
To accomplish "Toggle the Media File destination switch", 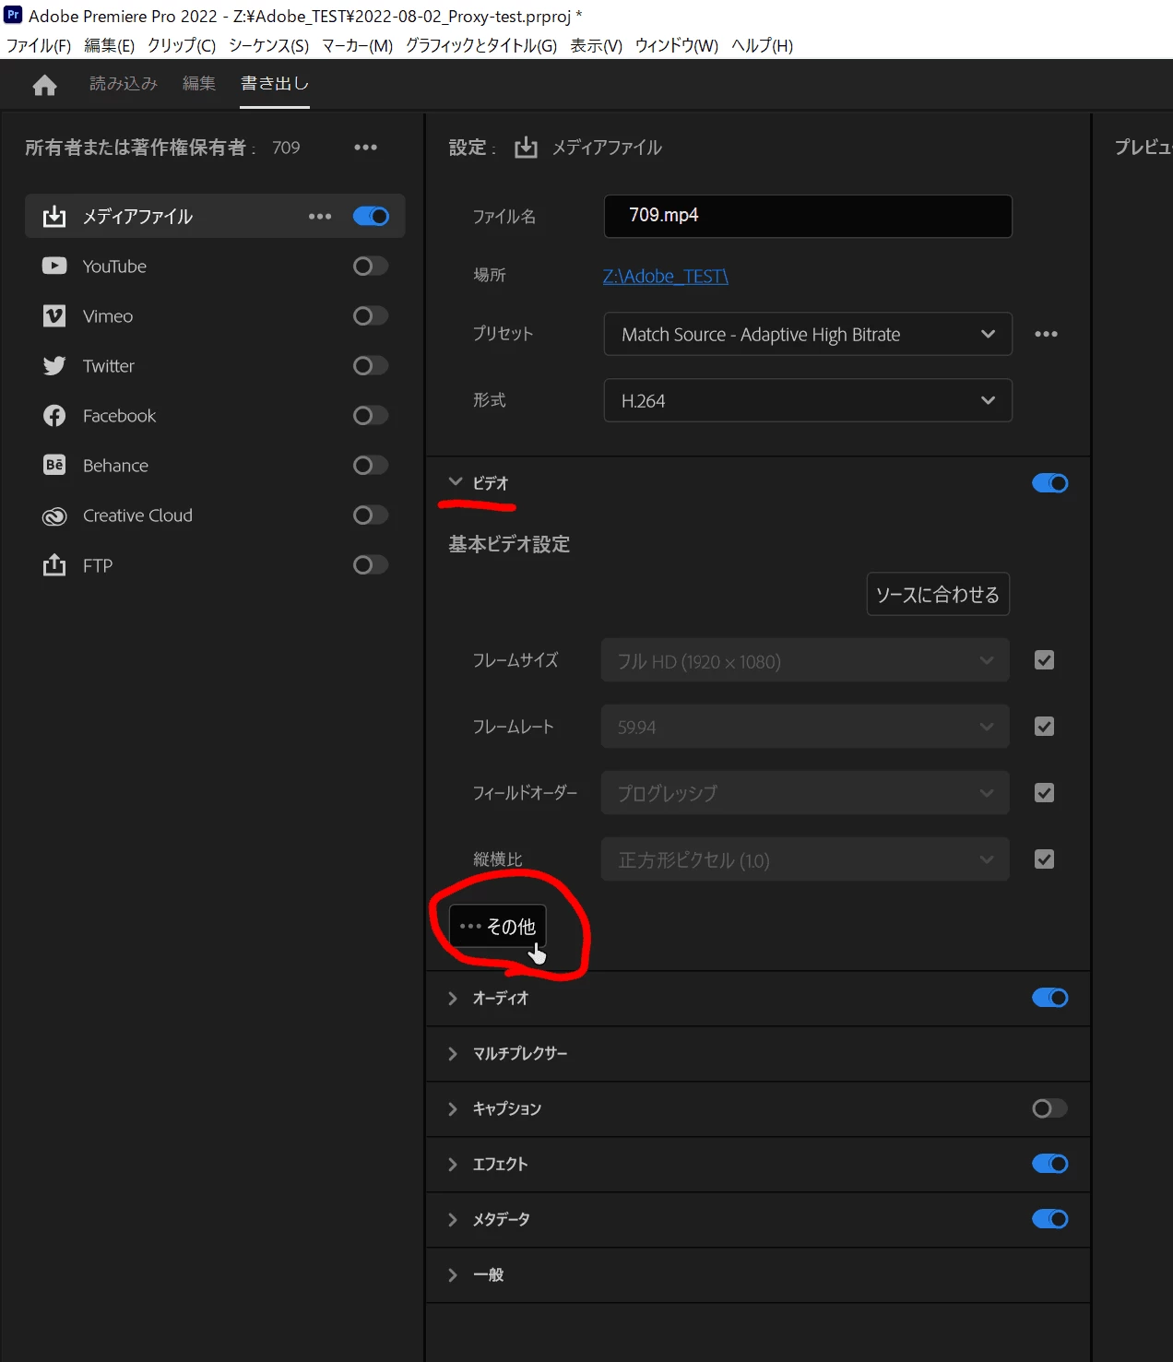I will click(x=371, y=216).
